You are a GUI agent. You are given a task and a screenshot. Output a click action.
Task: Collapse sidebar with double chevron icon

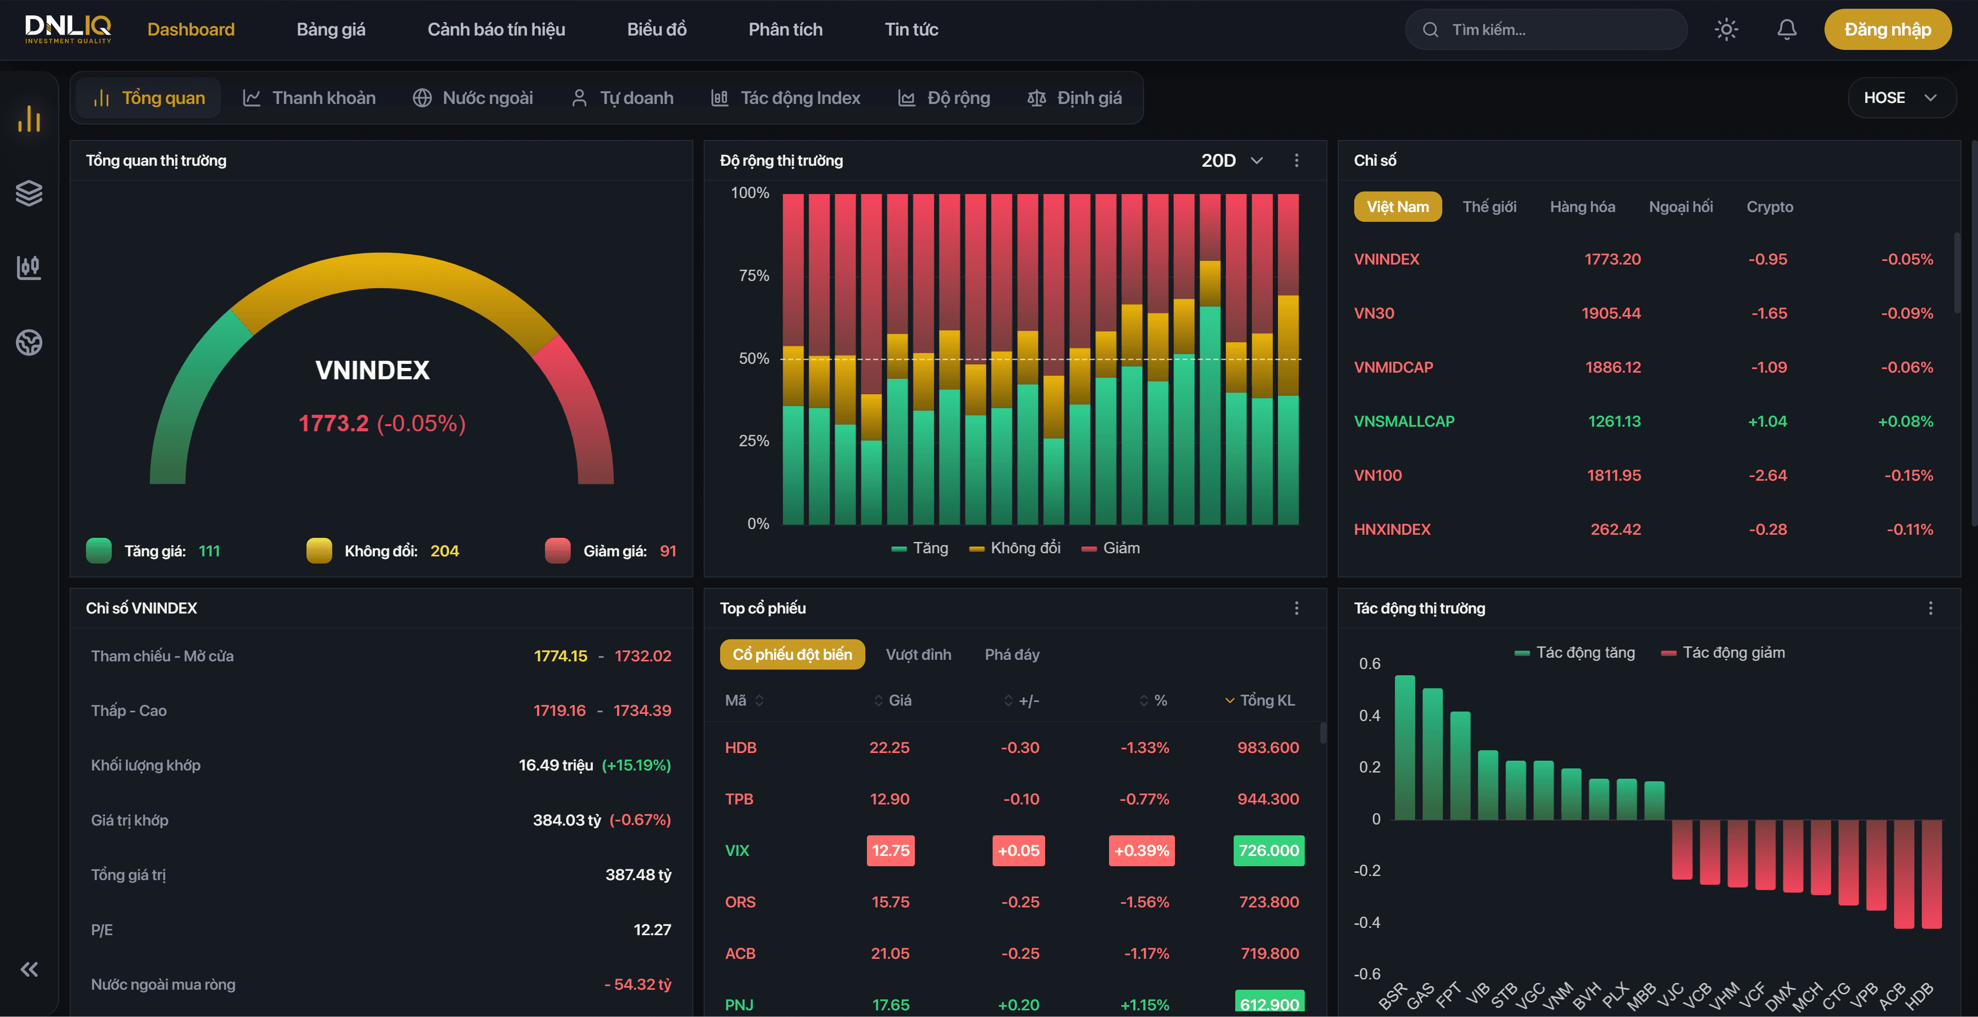tap(29, 970)
